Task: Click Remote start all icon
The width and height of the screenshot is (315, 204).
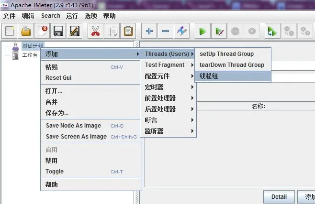Action: (272, 31)
